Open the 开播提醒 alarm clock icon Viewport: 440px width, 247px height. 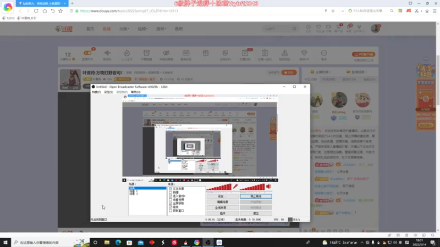pos(146,53)
